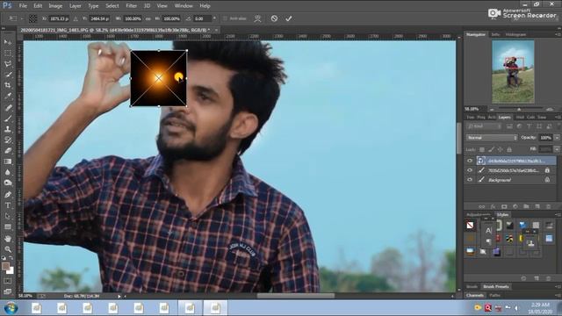The width and height of the screenshot is (562, 316).
Task: Delete layer with the trash icon in Layers panel
Action: point(548,206)
